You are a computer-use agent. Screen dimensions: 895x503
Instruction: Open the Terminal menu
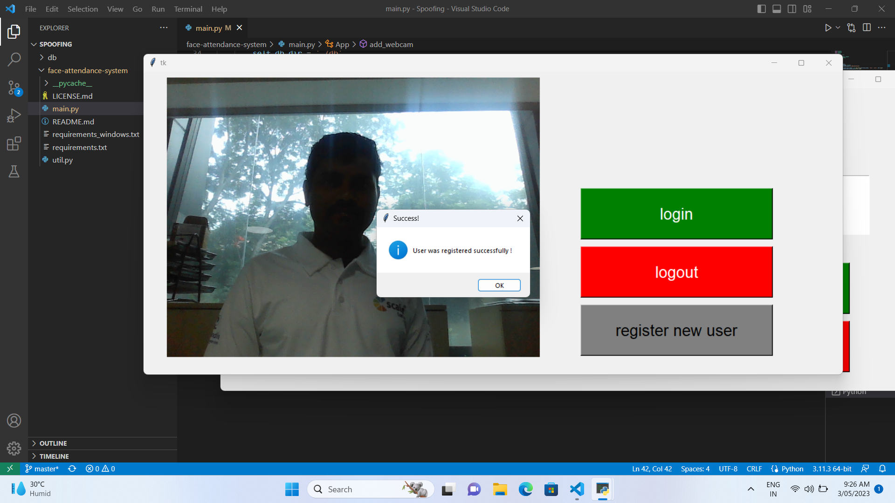tap(188, 9)
